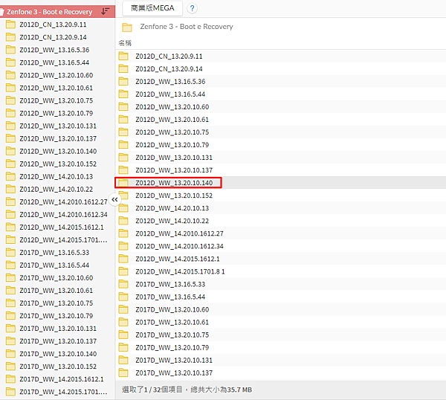Click sidebar folder icon of Z012D_WW_14.20.10.22
Viewport: 446px width, 400px height.
(x=10, y=189)
